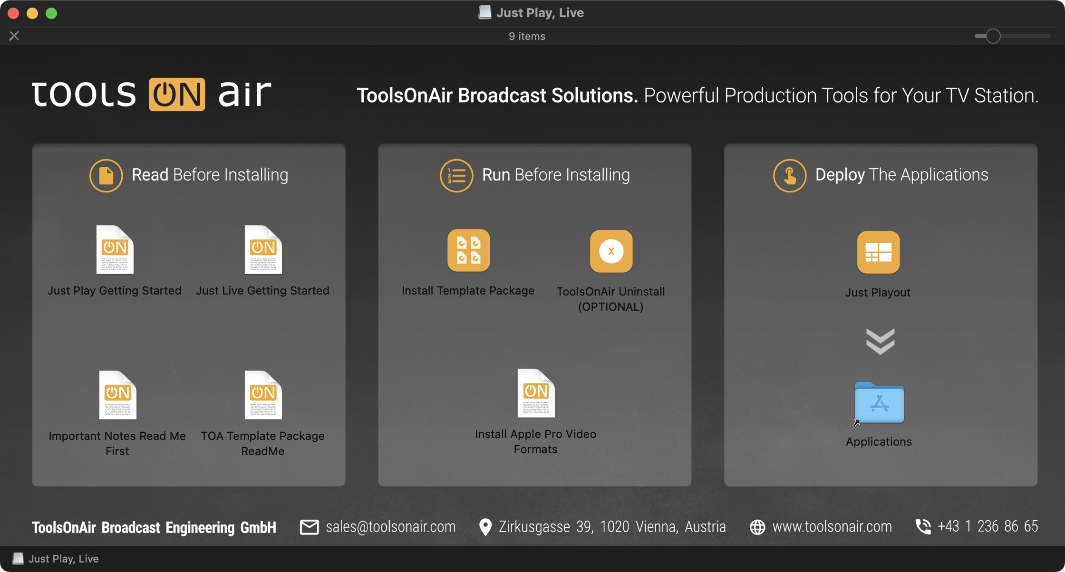Click the 'Just Play, Live' window title text
The width and height of the screenshot is (1065, 572).
[x=540, y=13]
